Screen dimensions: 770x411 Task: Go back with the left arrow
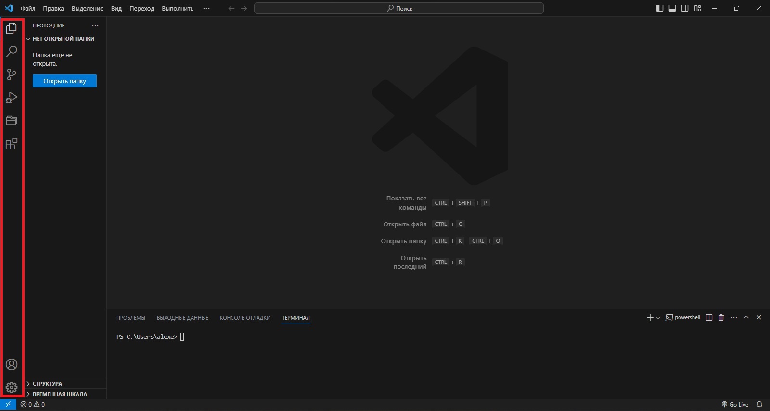pos(231,8)
